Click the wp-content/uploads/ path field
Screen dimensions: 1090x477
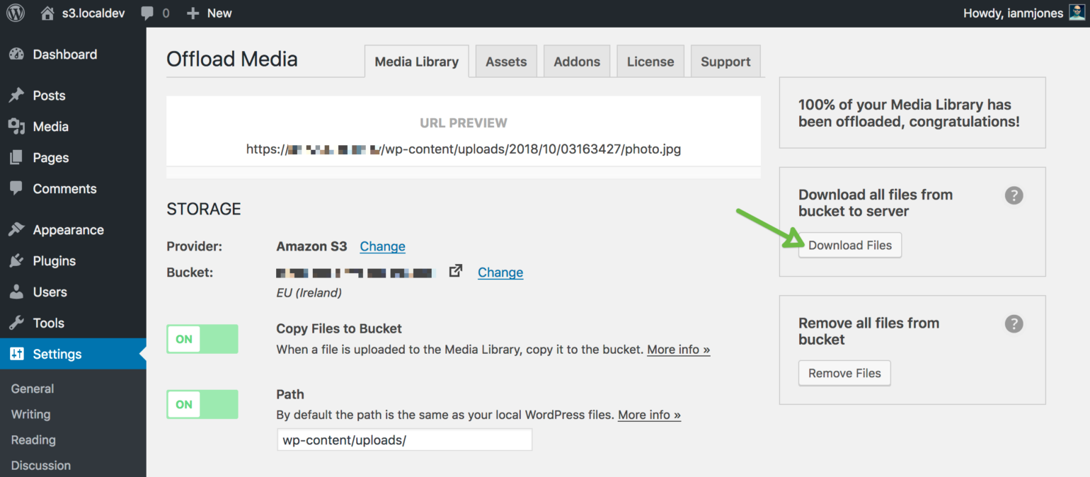tap(404, 439)
